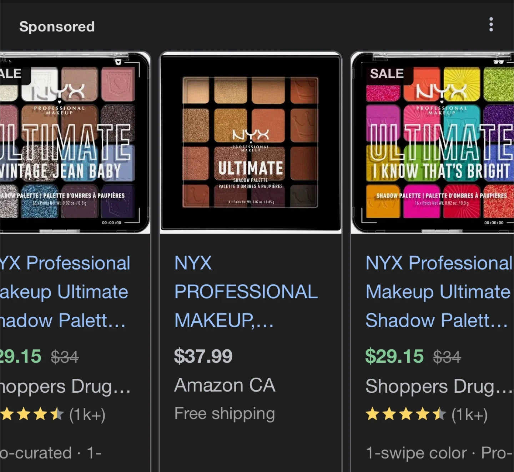Open the right-hand NYX Professional Makeup Ultimate Shadow Palette title
This screenshot has height=472, width=514.
tap(438, 292)
